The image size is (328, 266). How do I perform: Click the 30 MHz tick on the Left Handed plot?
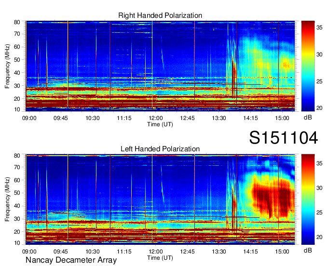[x=17, y=219]
